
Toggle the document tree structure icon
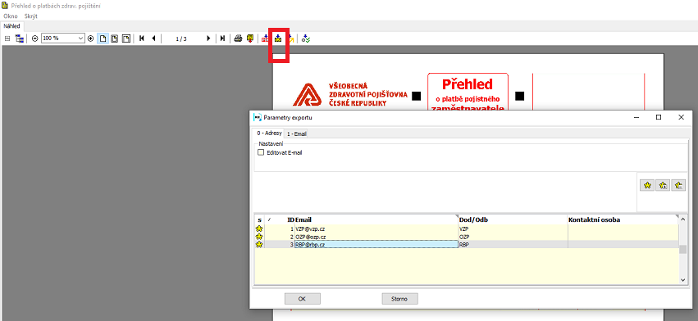coord(19,38)
